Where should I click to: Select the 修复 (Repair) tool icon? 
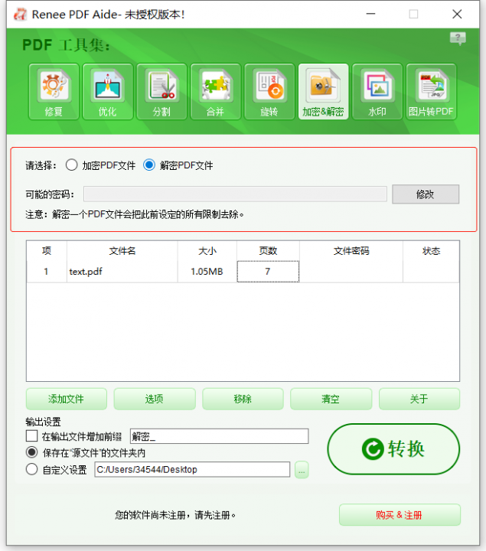pyautogui.click(x=53, y=92)
